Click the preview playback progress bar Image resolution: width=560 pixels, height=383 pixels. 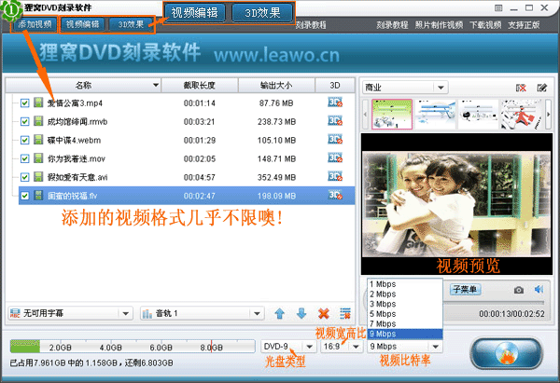coord(494,303)
